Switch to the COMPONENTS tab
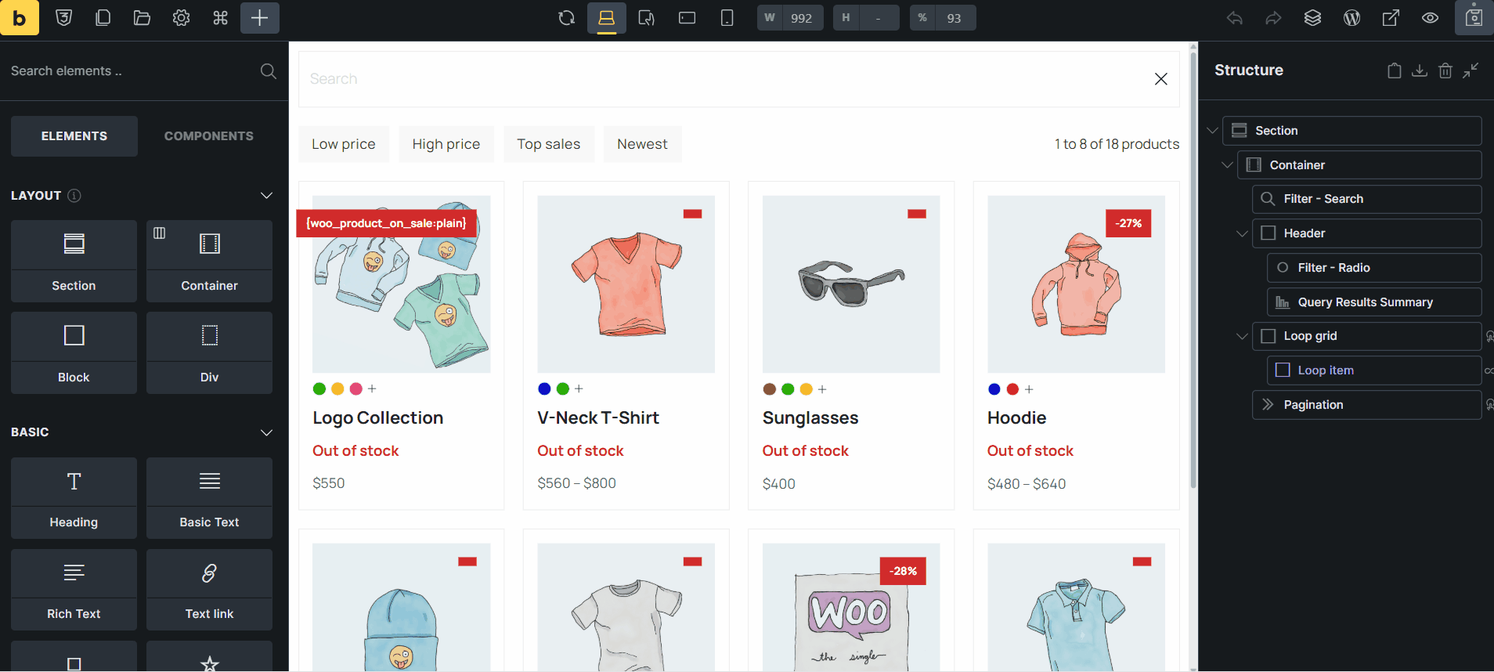1494x672 pixels. pos(208,136)
